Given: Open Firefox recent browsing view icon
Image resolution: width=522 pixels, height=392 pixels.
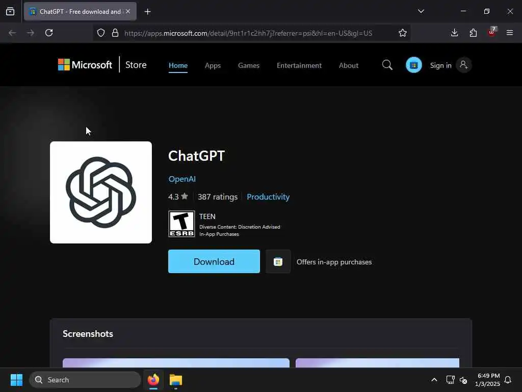Looking at the screenshot, I should tap(10, 11).
